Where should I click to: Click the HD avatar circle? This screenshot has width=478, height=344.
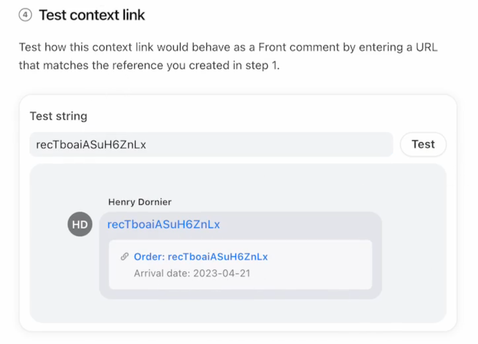(x=80, y=224)
